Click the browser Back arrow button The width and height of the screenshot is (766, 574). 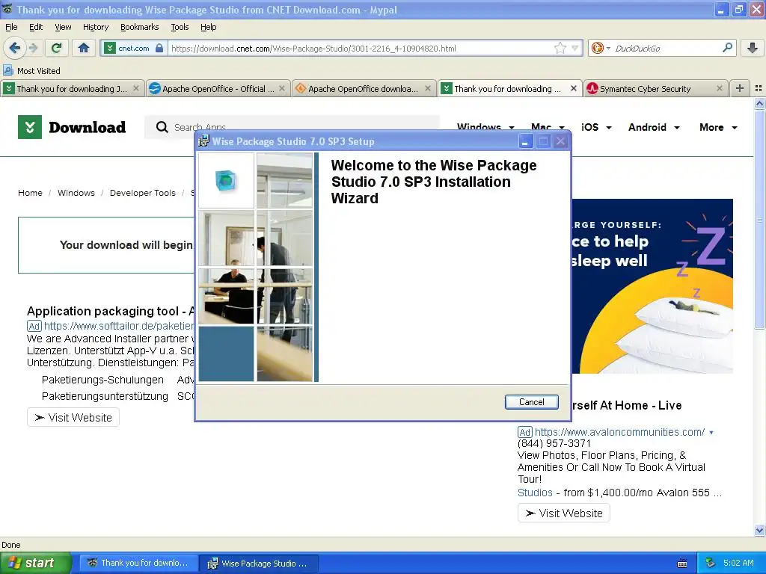(x=15, y=48)
